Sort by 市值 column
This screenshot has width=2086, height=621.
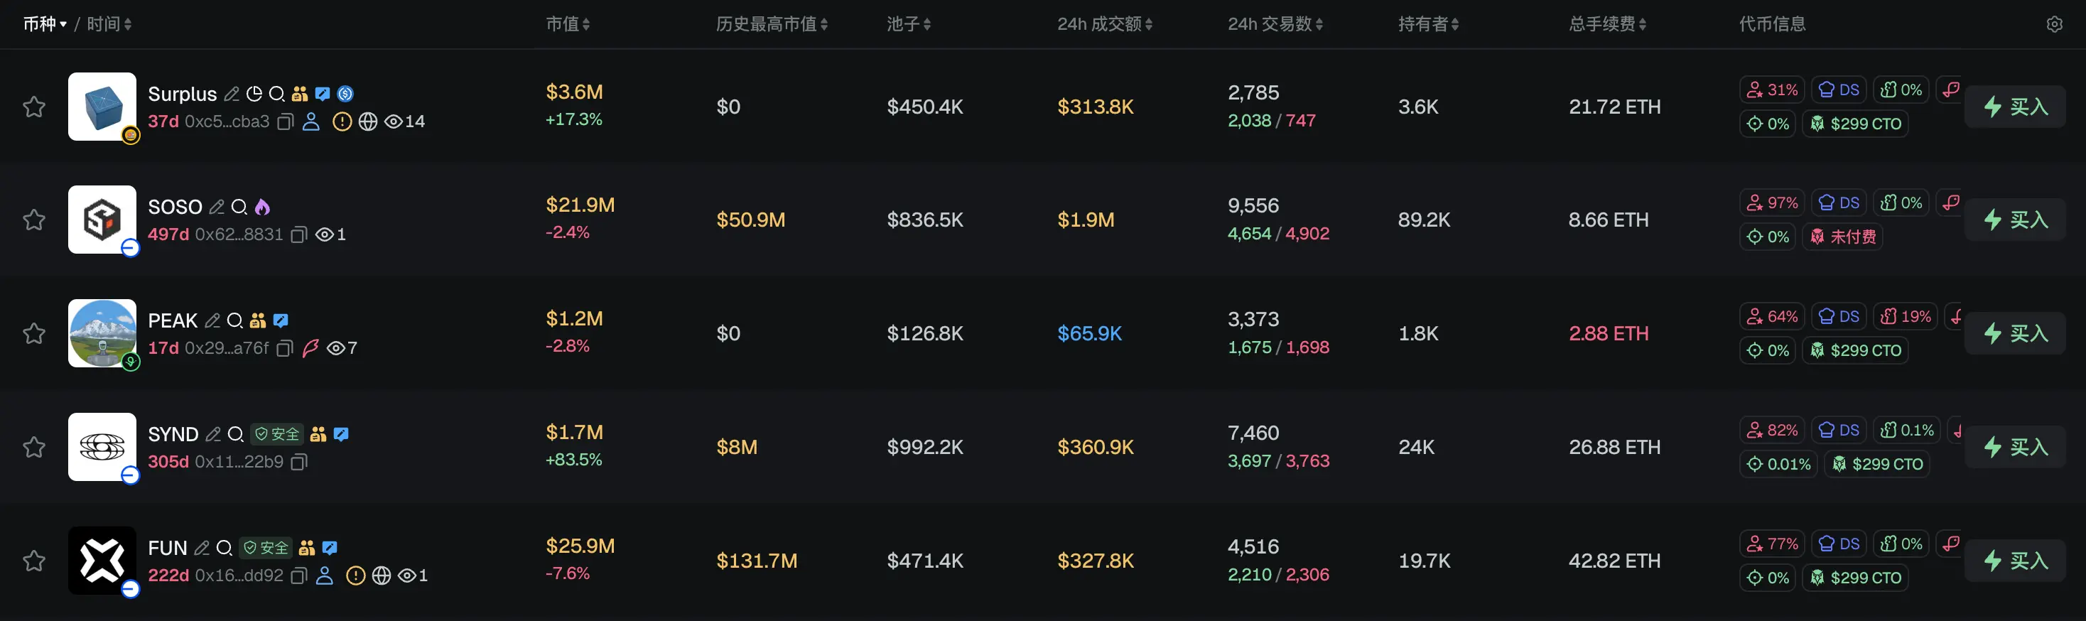click(x=568, y=24)
